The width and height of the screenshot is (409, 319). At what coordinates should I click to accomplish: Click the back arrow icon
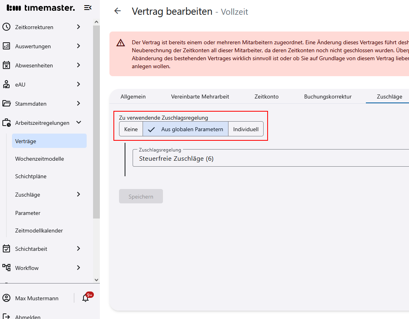tap(117, 11)
